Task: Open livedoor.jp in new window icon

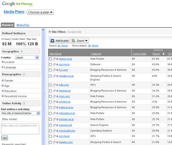Action: click(x=54, y=91)
